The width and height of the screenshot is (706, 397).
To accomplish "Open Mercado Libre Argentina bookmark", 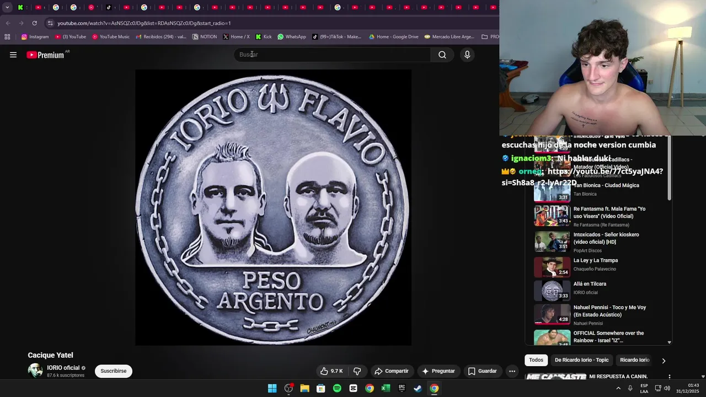I will click(x=449, y=37).
